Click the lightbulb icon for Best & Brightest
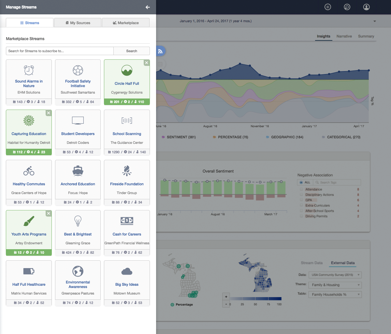The width and height of the screenshot is (391, 334). coord(78,221)
